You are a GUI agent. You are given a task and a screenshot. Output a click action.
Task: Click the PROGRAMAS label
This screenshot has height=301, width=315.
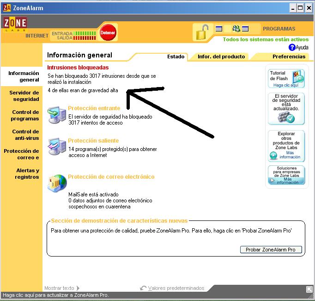pos(279,29)
